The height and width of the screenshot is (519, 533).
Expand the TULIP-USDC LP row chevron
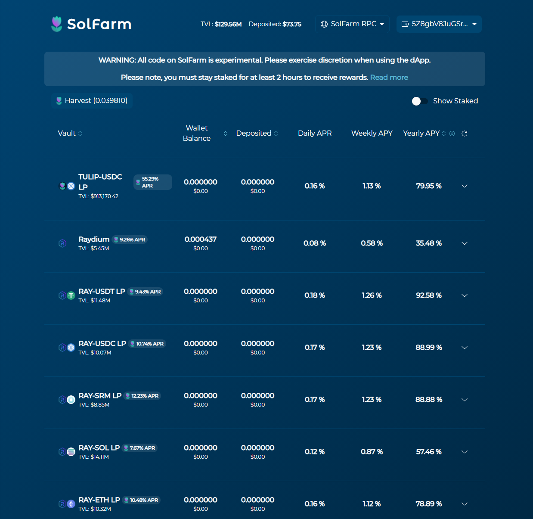pyautogui.click(x=465, y=186)
